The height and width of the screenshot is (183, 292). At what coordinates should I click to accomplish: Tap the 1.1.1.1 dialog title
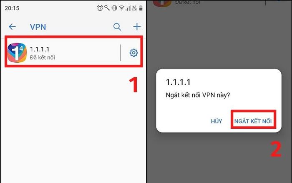178,82
